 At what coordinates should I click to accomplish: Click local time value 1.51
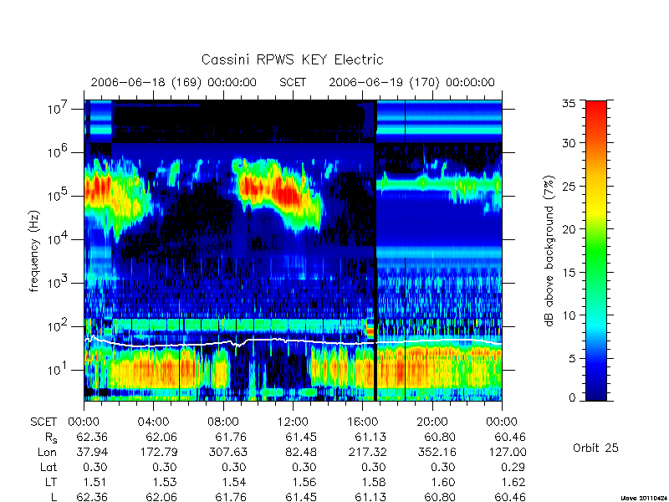coord(95,482)
